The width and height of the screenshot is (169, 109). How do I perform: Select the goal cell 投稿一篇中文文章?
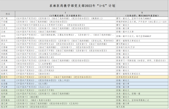142,32
